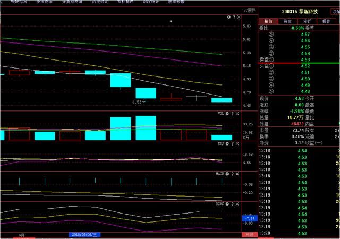Select the 分析 tab
340x239 pixels.
(306, 21)
